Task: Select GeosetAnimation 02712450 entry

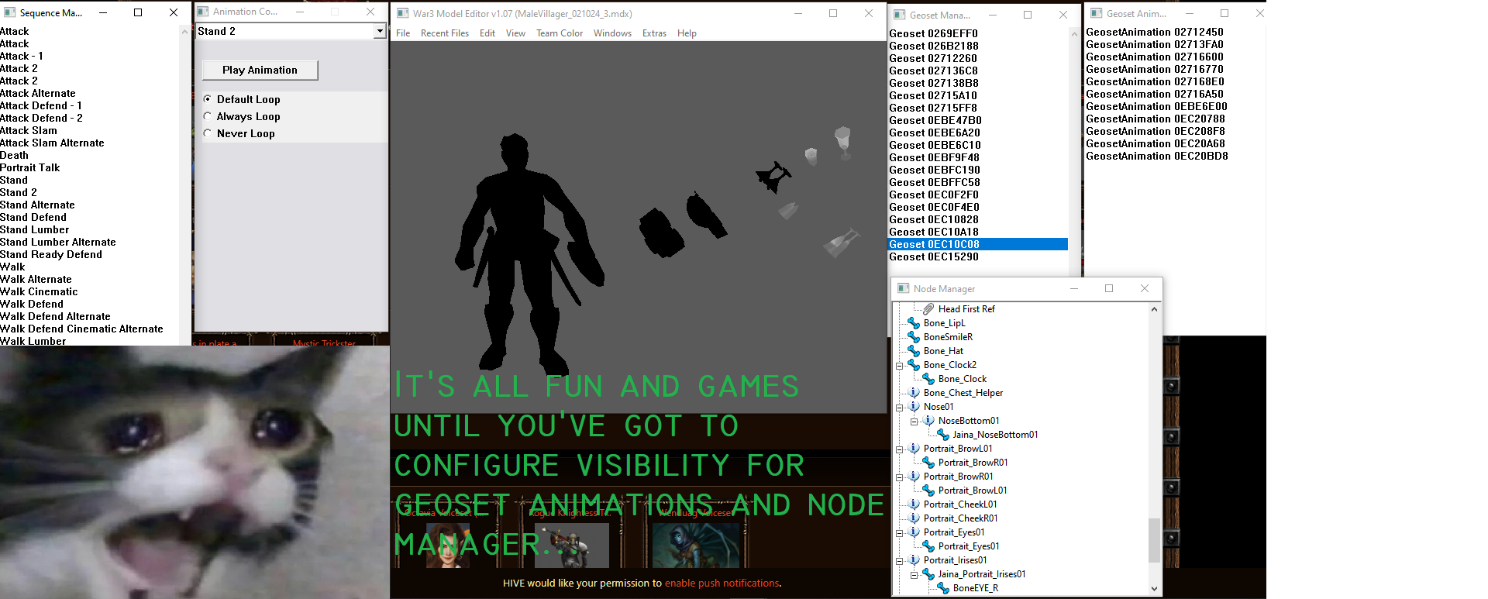Action: point(1155,32)
